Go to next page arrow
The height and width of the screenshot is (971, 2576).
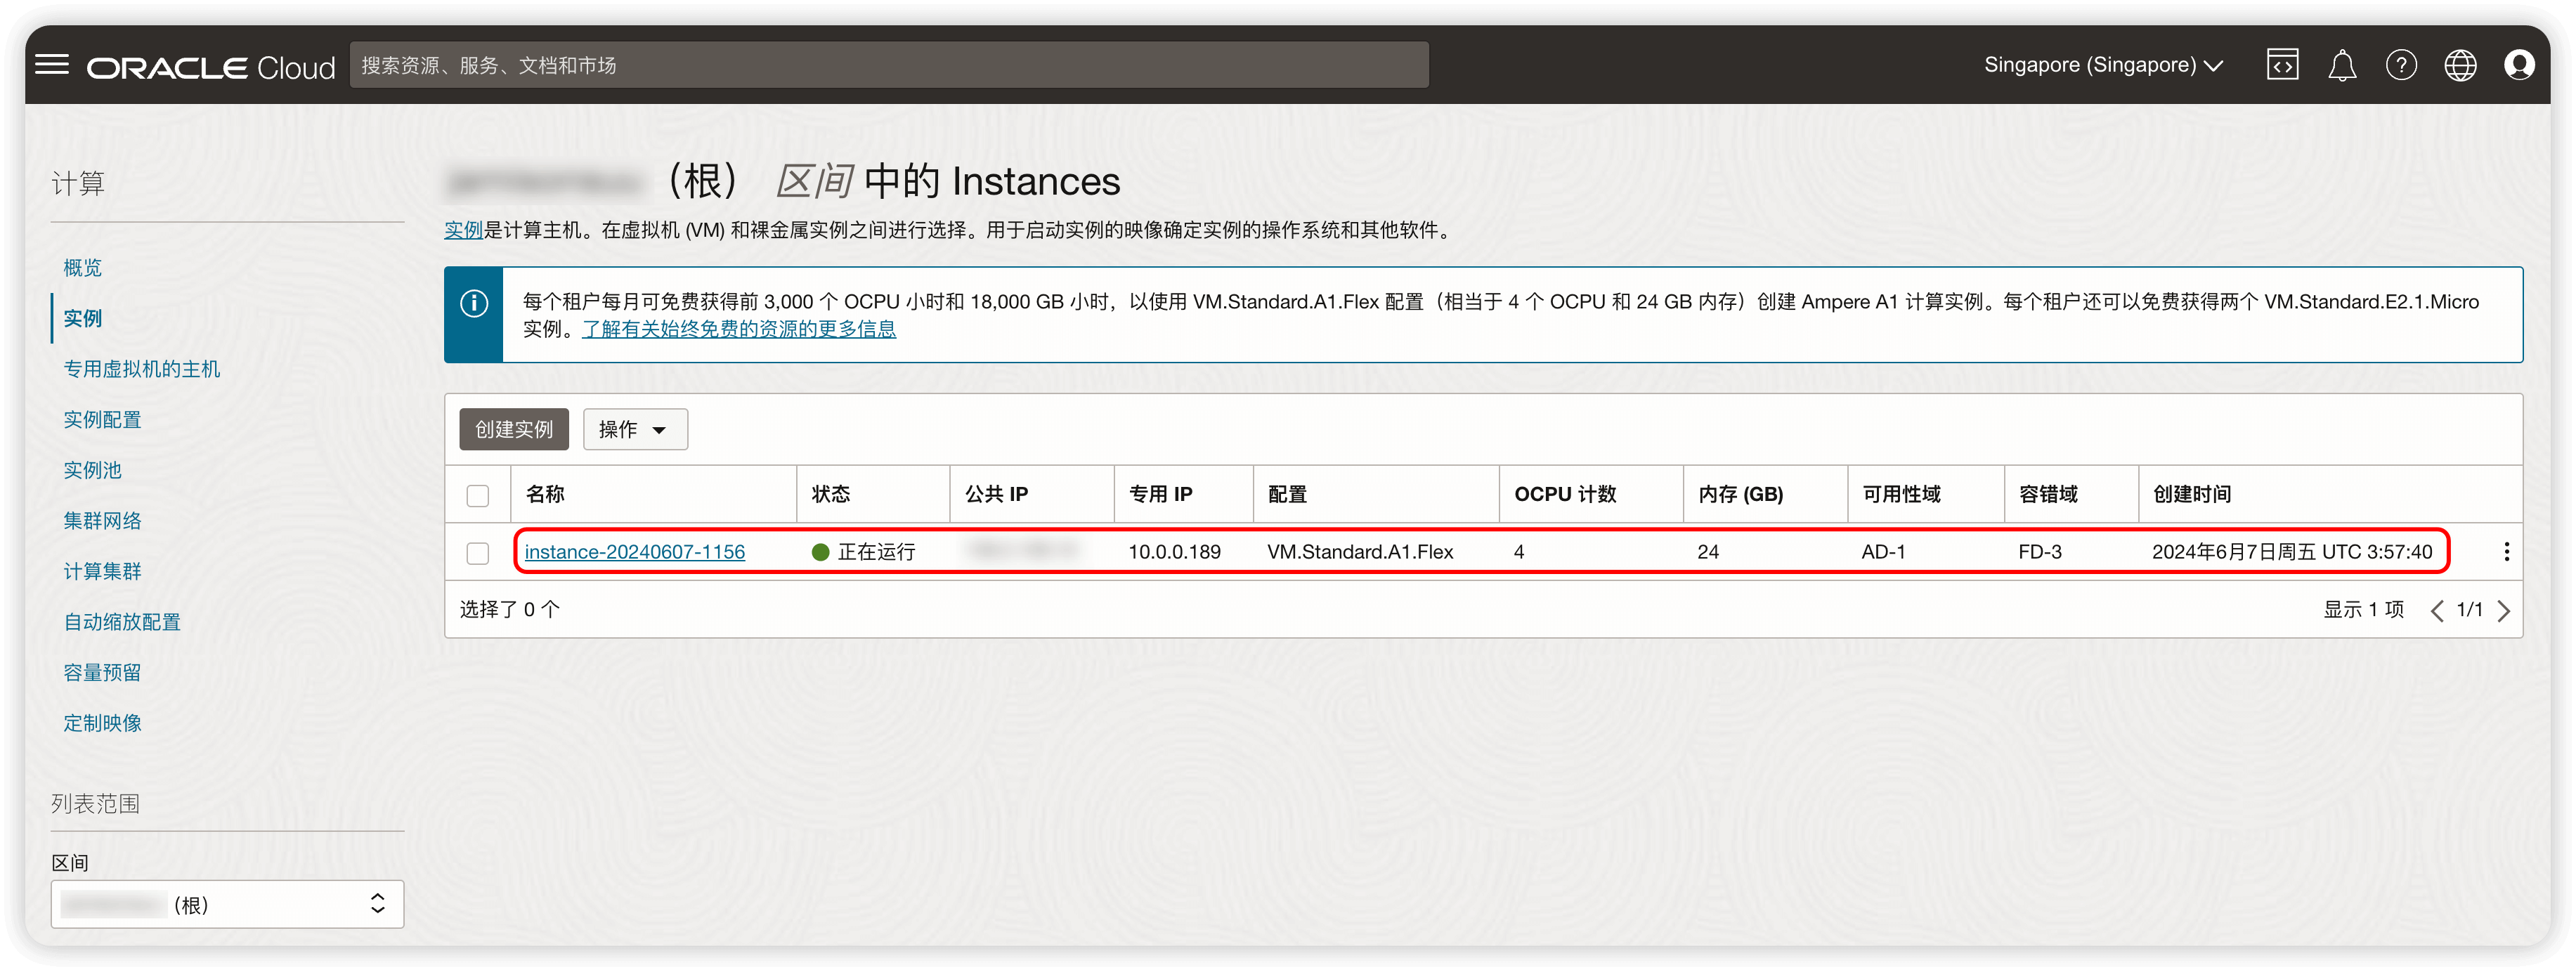point(2504,611)
